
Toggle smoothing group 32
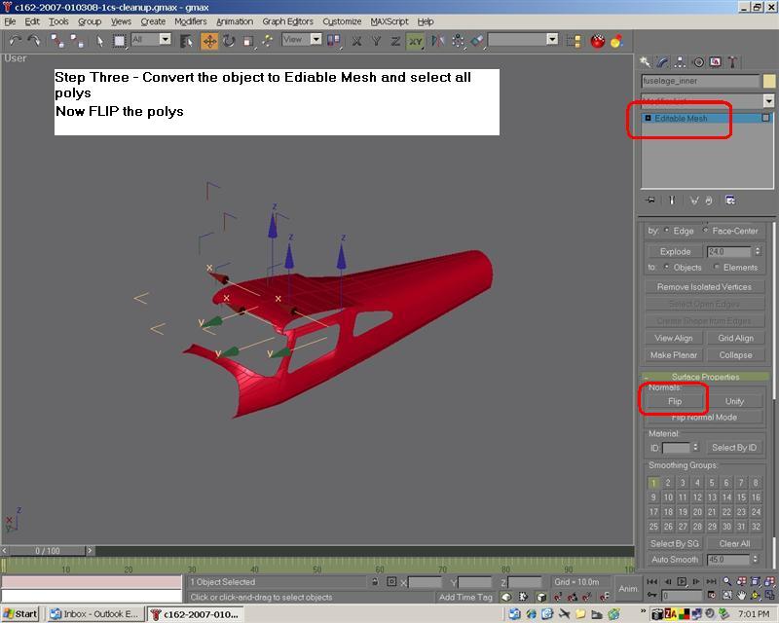pos(756,526)
